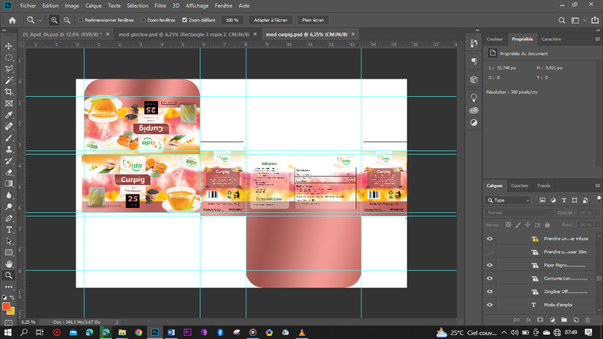The image size is (603, 339).
Task: Hide the 'Zingiber Off' layer
Action: point(489,291)
